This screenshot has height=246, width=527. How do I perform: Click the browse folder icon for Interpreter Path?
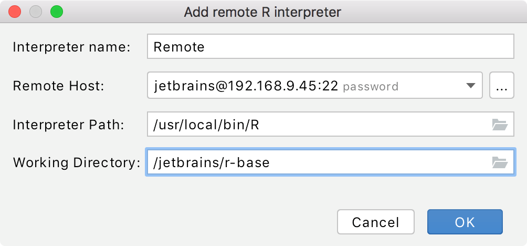pos(500,125)
